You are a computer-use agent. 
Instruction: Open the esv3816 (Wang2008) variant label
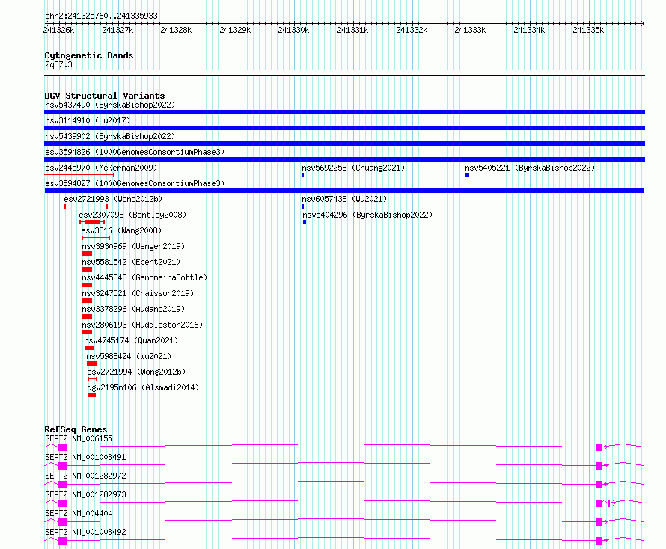point(121,230)
